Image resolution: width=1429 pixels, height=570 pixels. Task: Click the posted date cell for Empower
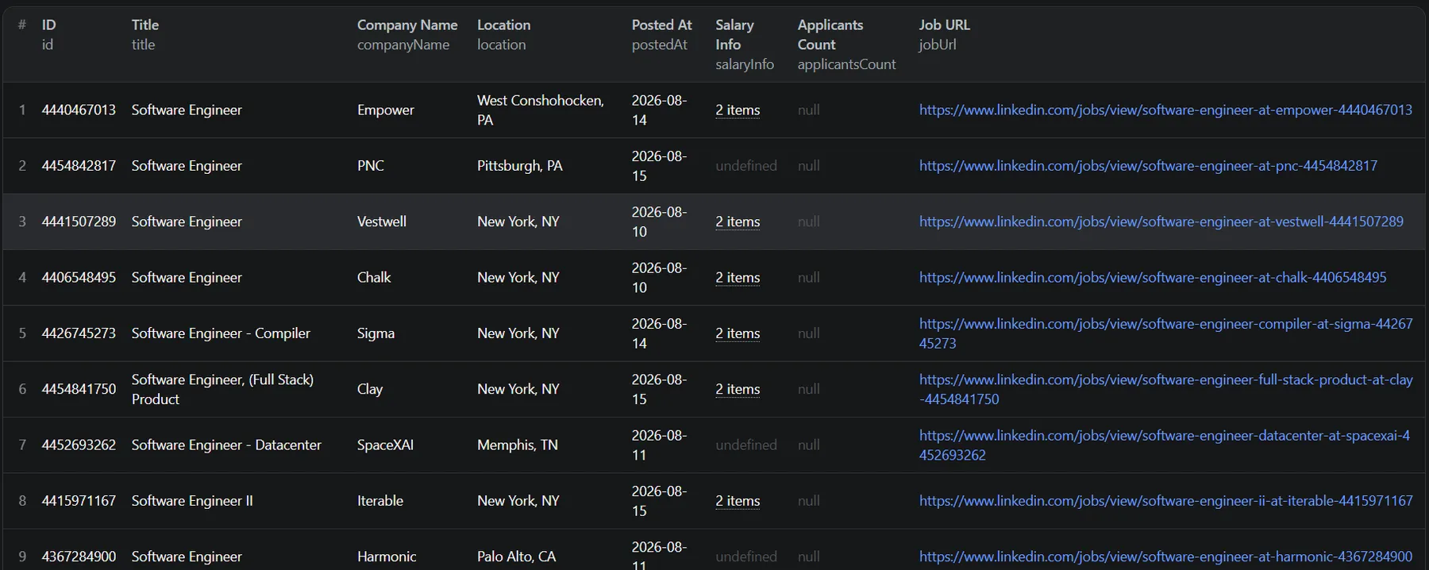(659, 110)
